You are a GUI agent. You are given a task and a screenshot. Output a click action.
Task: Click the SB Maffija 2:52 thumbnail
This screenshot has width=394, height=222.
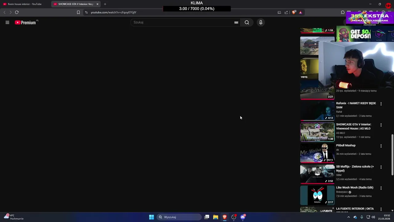pos(317,174)
